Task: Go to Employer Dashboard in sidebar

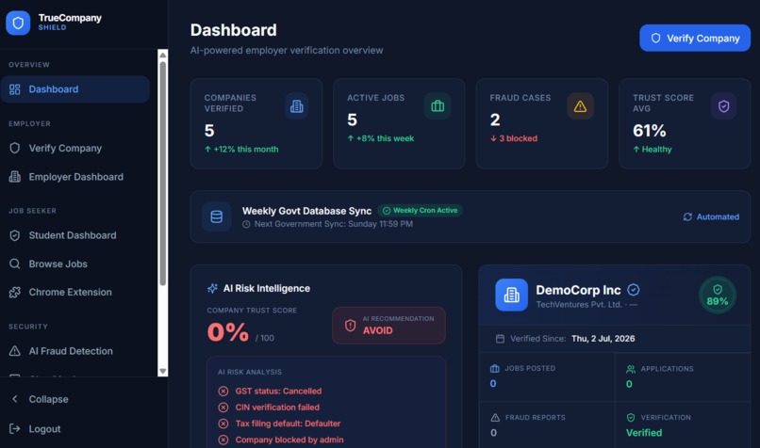Action: (x=75, y=177)
